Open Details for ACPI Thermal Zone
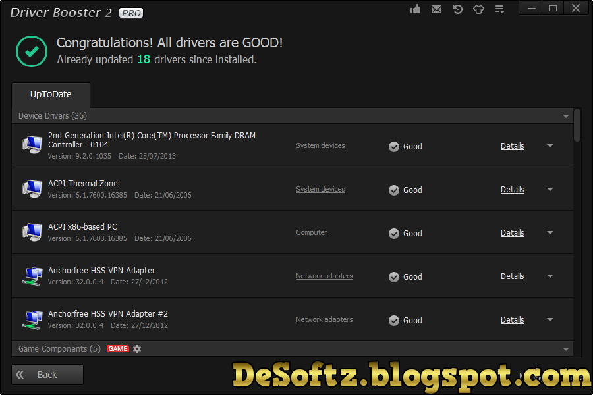The image size is (593, 395). click(512, 190)
